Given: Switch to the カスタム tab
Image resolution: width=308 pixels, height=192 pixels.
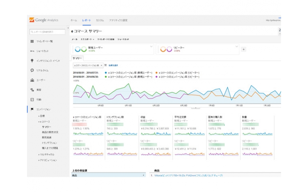Looking at the screenshot, I should [x=100, y=20].
